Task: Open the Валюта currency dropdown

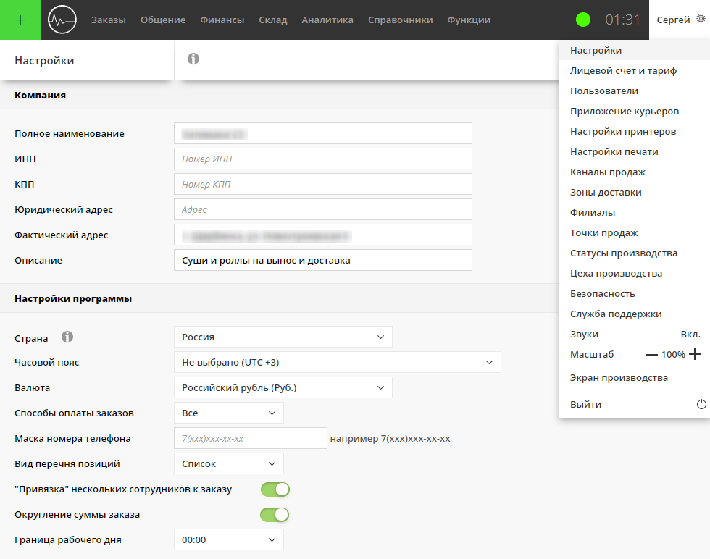Action: 283,387
